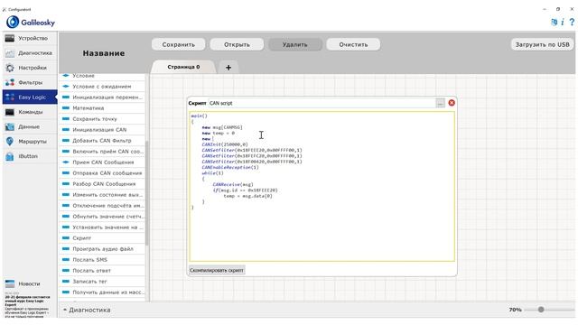This screenshot has height=325, width=578.
Task: Select the Получить данные из масс... block
Action: [102, 292]
